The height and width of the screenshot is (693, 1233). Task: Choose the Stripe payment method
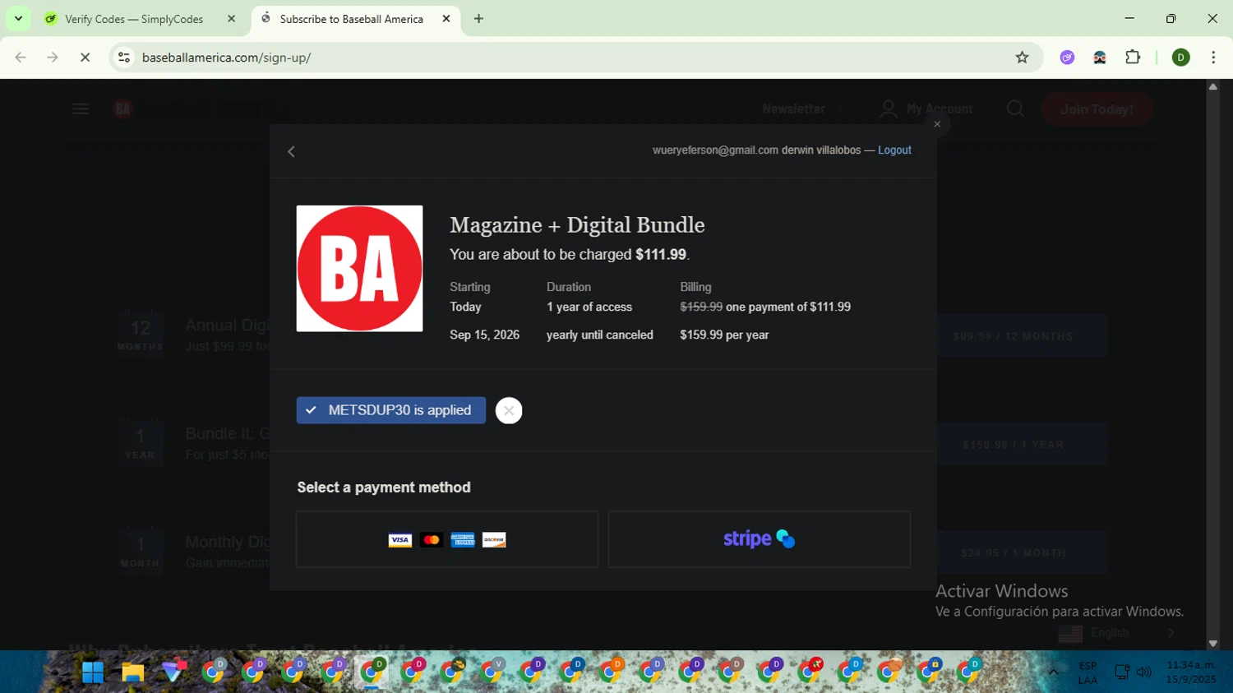[759, 539]
